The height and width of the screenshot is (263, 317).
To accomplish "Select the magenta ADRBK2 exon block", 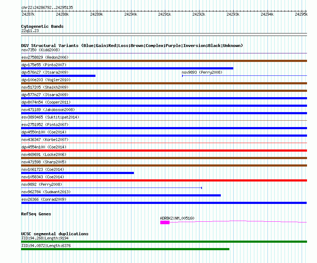I will coord(165,222).
